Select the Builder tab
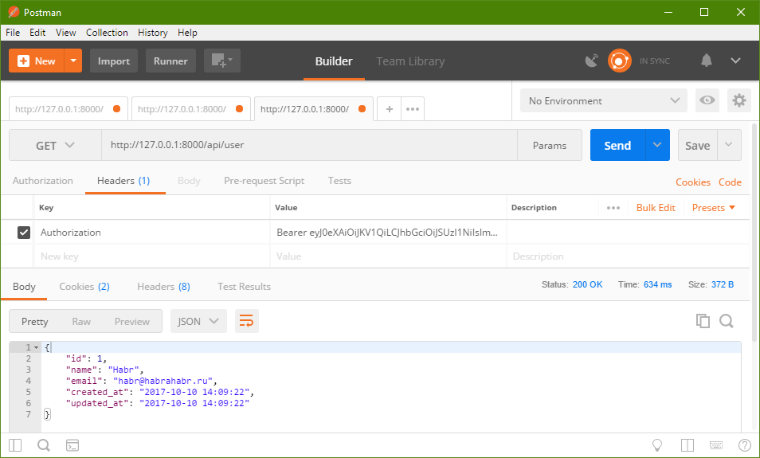 pos(334,61)
